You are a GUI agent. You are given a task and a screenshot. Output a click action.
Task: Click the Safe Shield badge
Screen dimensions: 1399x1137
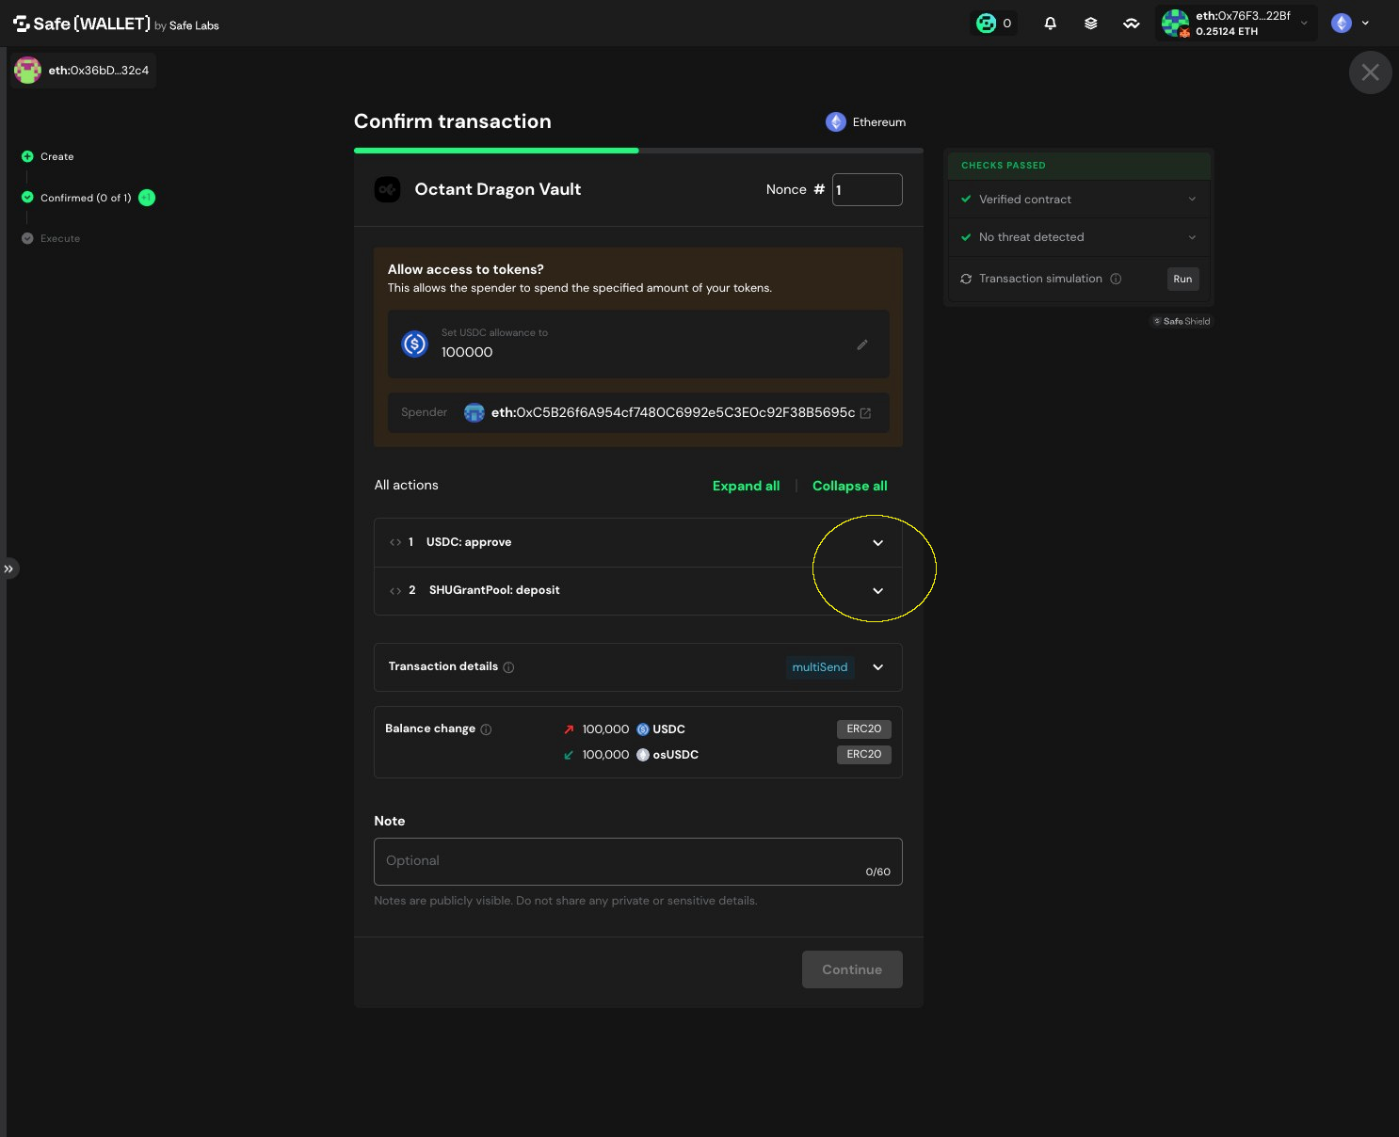(x=1182, y=321)
